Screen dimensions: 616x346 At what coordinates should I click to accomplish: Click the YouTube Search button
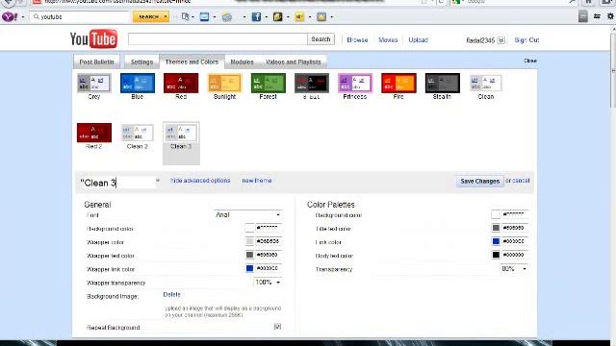click(321, 39)
